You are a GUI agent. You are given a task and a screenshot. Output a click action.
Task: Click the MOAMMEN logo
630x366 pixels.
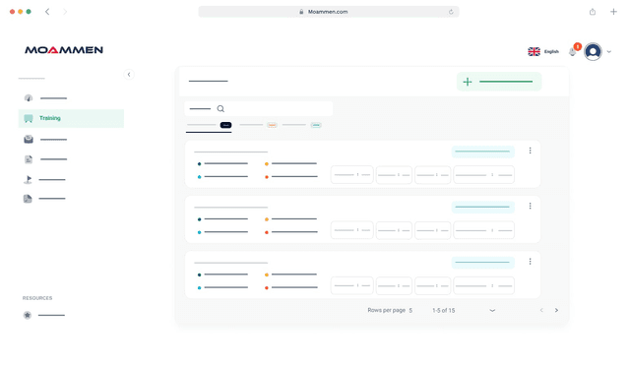pos(64,50)
